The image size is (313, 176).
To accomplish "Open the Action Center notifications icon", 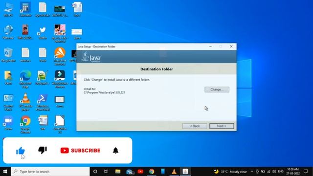I will pyautogui.click(x=306, y=172).
